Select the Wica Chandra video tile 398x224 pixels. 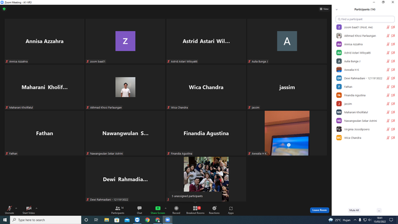(206, 87)
